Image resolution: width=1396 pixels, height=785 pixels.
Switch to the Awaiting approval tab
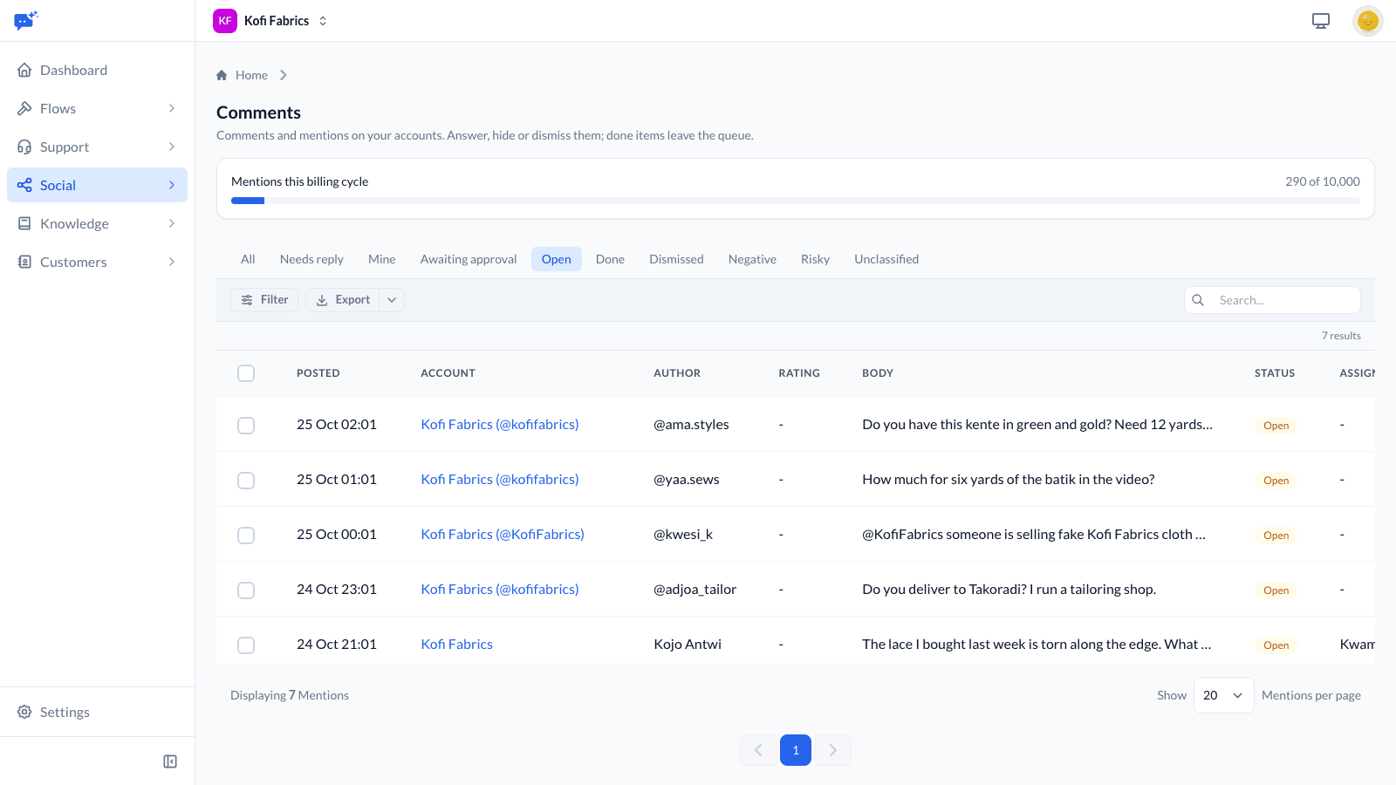(x=469, y=259)
